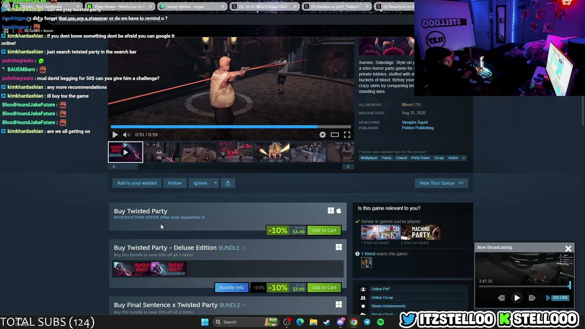This screenshot has width=585, height=329.
Task: Click the Apple macOS platform icon
Action: click(339, 211)
